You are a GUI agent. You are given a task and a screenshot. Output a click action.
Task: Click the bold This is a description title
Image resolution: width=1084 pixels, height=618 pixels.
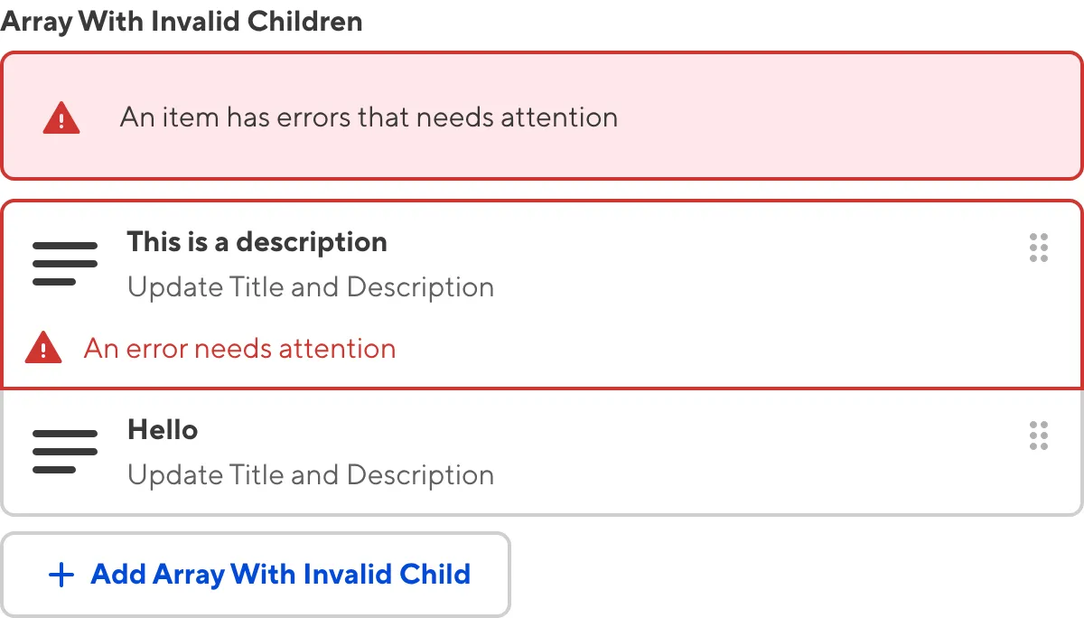click(x=257, y=241)
